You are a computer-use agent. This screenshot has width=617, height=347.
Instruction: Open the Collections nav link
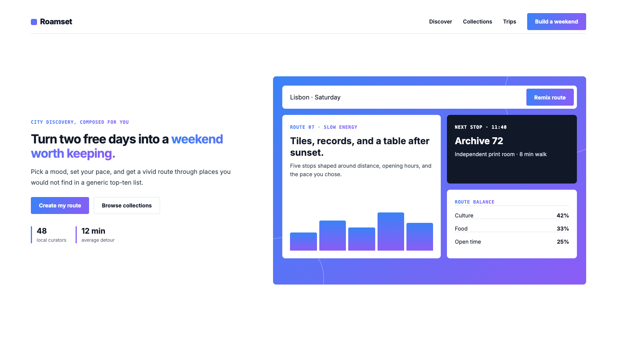pyautogui.click(x=477, y=22)
